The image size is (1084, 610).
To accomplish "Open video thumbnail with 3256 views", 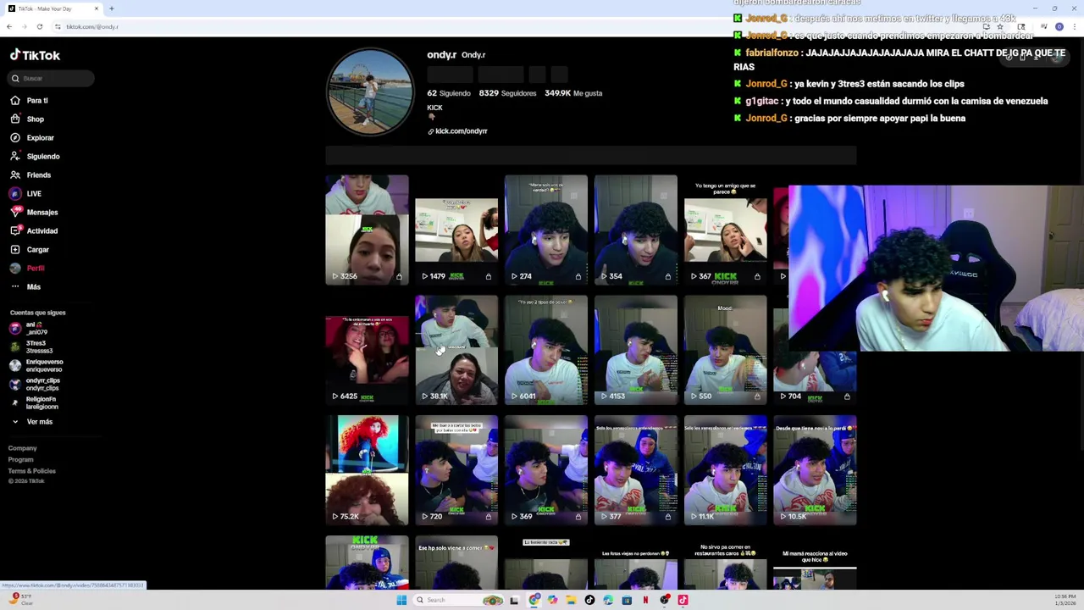I will pos(367,230).
